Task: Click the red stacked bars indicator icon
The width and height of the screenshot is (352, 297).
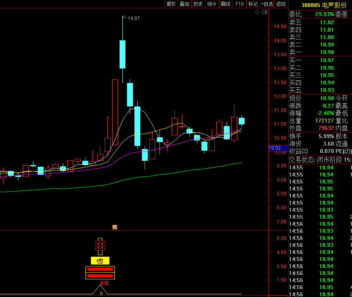Action: click(100, 247)
